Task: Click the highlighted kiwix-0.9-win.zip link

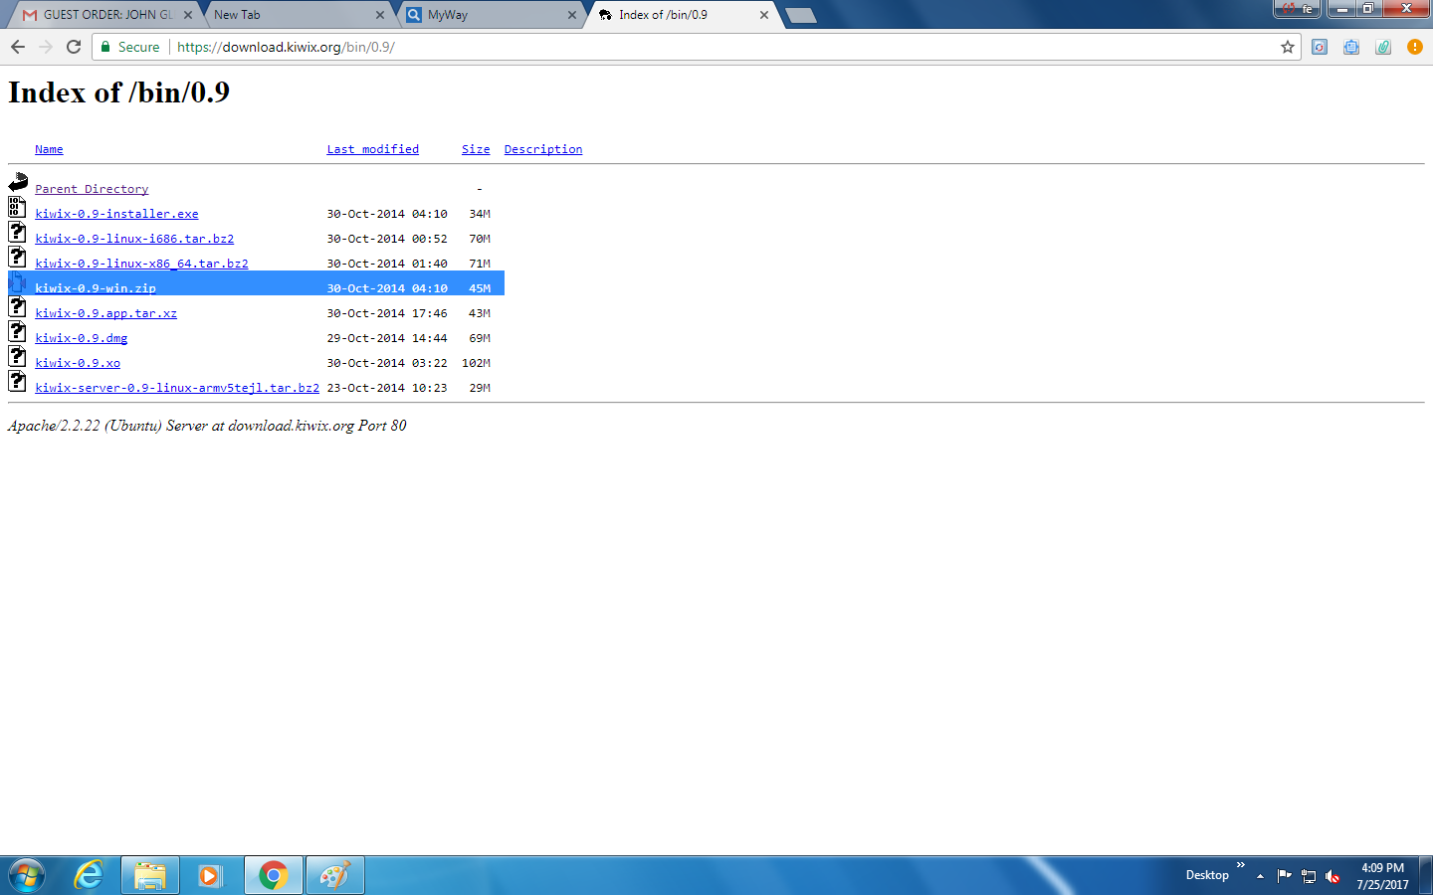Action: 96,288
